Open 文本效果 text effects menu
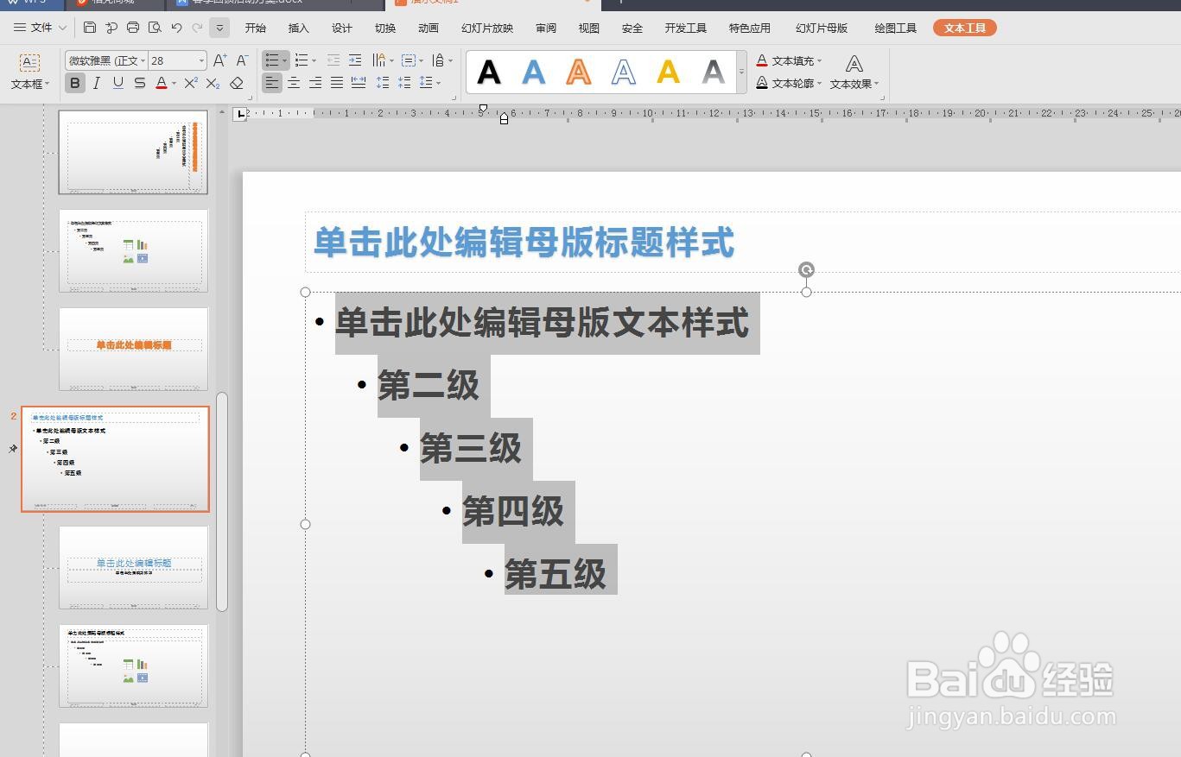 coord(854,73)
